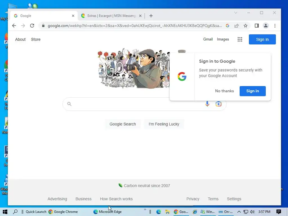Switch to On-... keyboard taskbar button
288x216 pixels.
click(x=226, y=212)
